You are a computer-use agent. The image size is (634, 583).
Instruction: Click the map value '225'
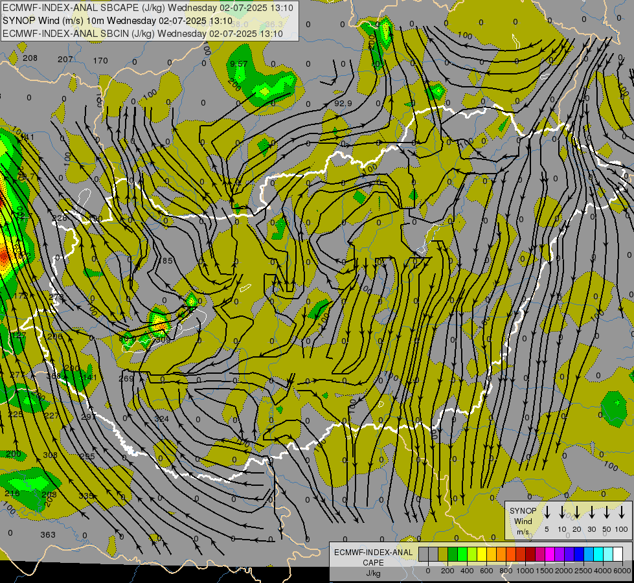point(16,415)
